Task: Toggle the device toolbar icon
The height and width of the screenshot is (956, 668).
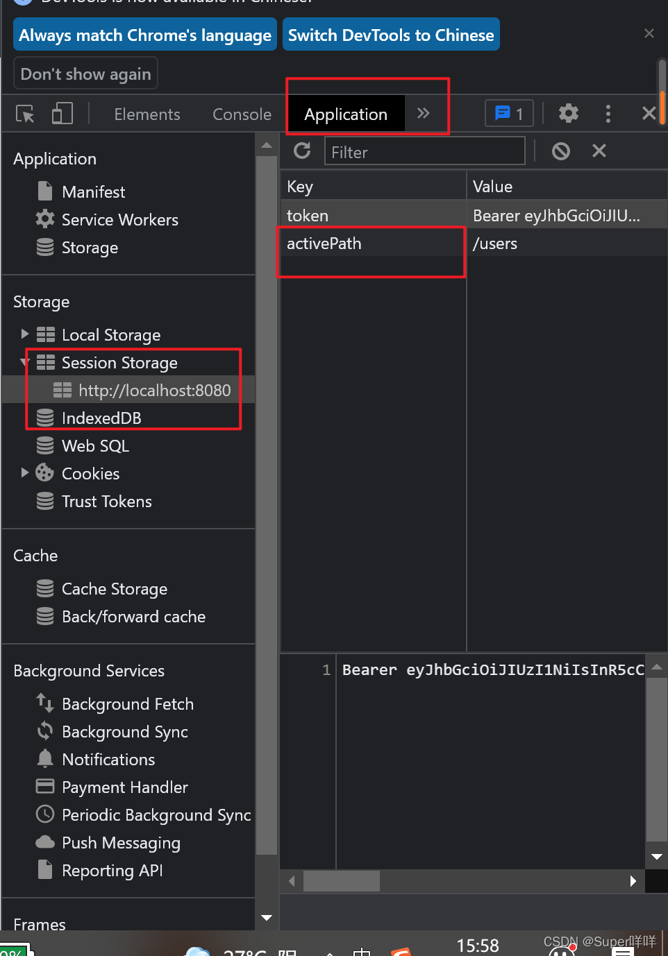Action: (62, 114)
